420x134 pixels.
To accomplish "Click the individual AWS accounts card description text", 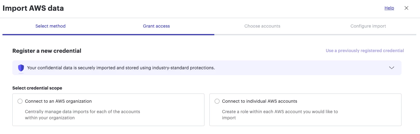I will 280,115.
